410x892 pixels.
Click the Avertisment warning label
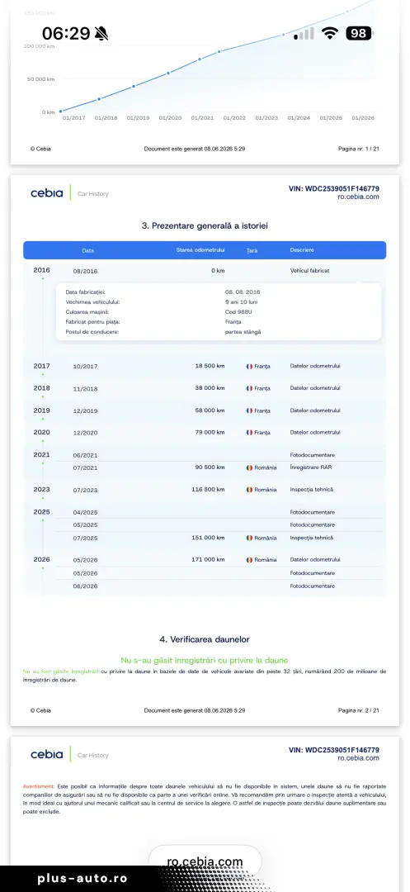coord(38,785)
